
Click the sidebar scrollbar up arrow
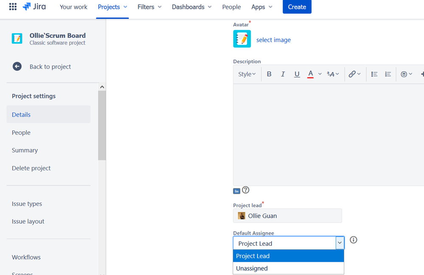coord(102,87)
